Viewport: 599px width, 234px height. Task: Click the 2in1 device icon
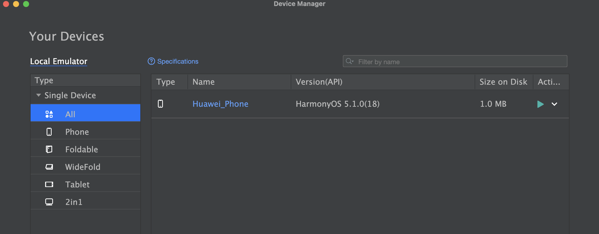coord(49,202)
